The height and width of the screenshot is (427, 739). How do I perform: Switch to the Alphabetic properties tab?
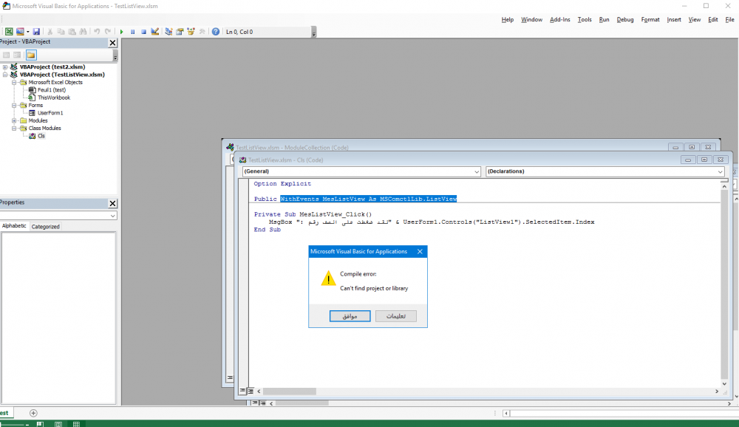pos(14,226)
